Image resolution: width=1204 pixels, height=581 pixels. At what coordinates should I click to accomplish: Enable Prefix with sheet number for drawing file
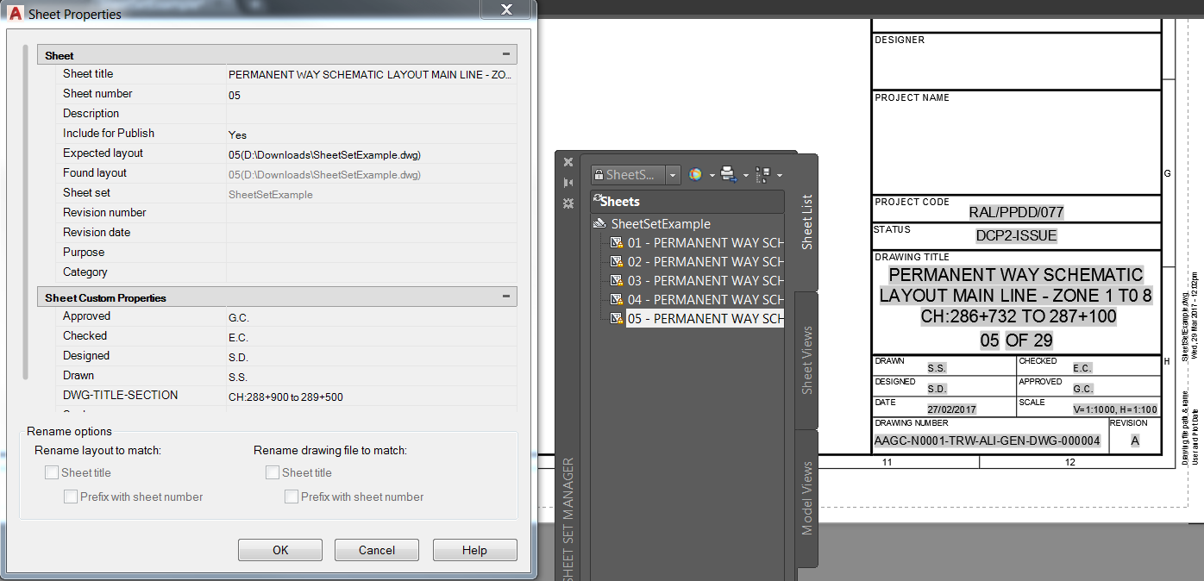click(x=291, y=497)
